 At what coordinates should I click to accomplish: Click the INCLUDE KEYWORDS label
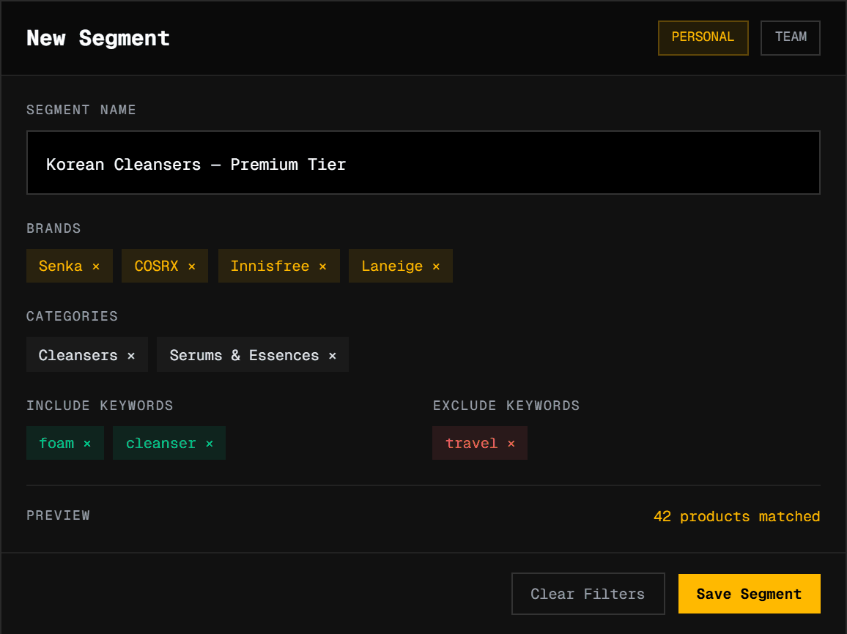coord(100,406)
